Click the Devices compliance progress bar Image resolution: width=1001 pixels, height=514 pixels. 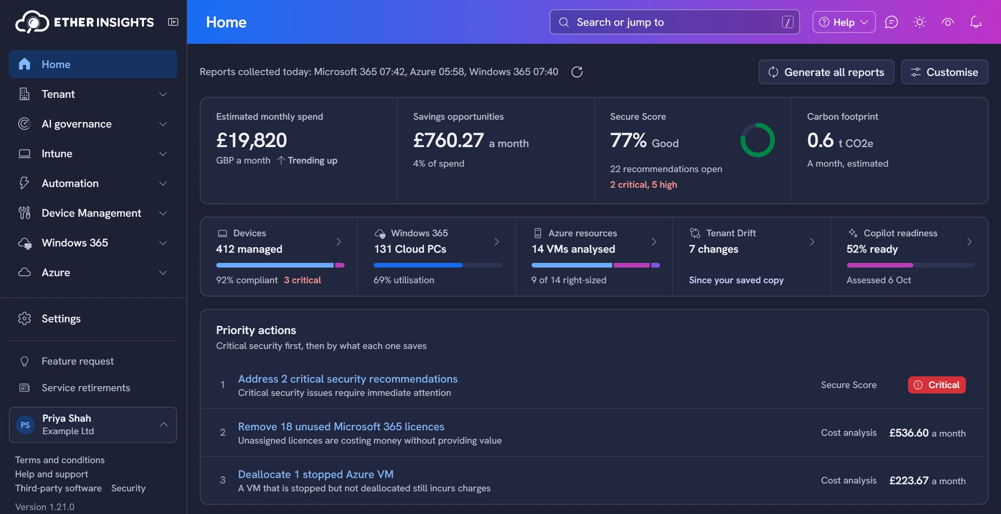coord(280,265)
